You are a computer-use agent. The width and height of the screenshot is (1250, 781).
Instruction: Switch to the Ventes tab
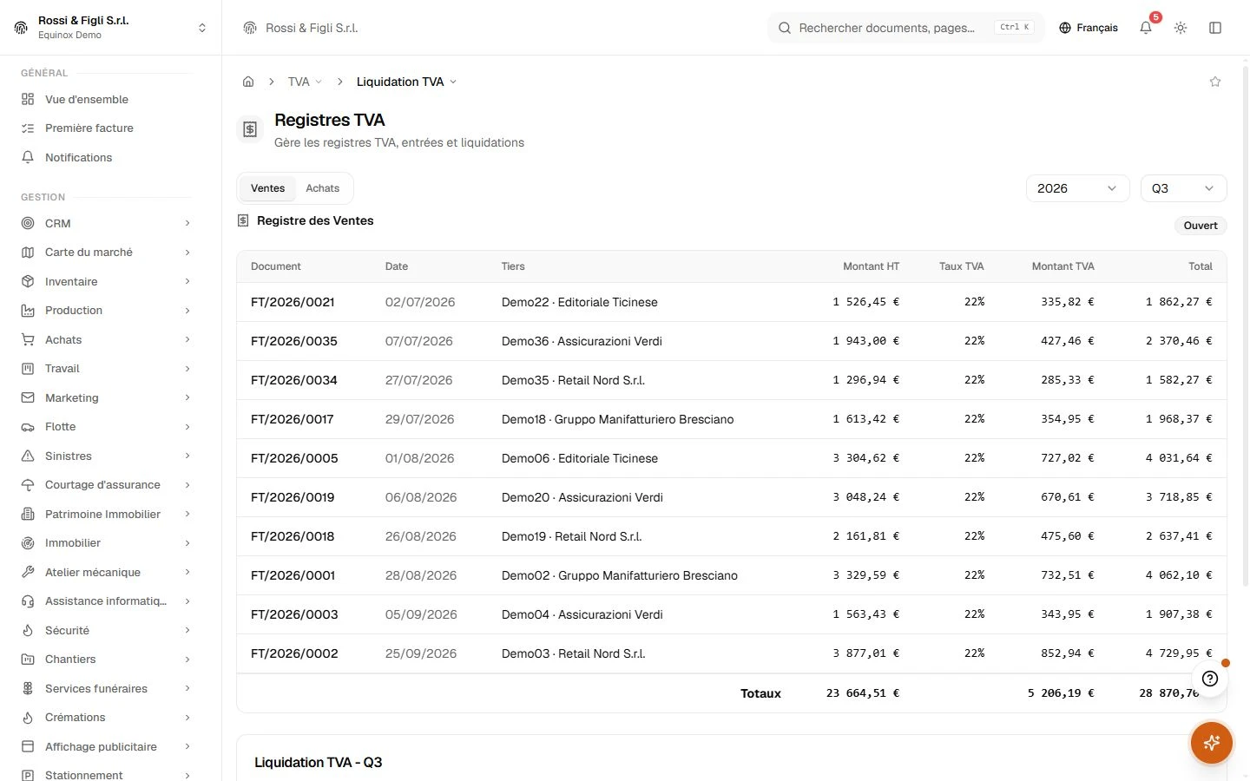click(267, 188)
